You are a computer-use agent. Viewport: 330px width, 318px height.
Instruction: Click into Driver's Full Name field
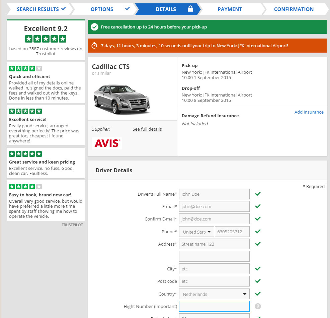click(214, 194)
